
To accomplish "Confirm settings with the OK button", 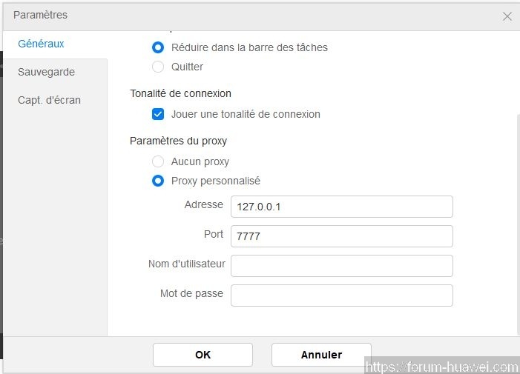I will [203, 355].
